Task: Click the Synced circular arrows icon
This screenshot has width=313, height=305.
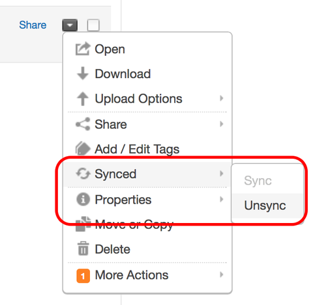Action: (83, 174)
